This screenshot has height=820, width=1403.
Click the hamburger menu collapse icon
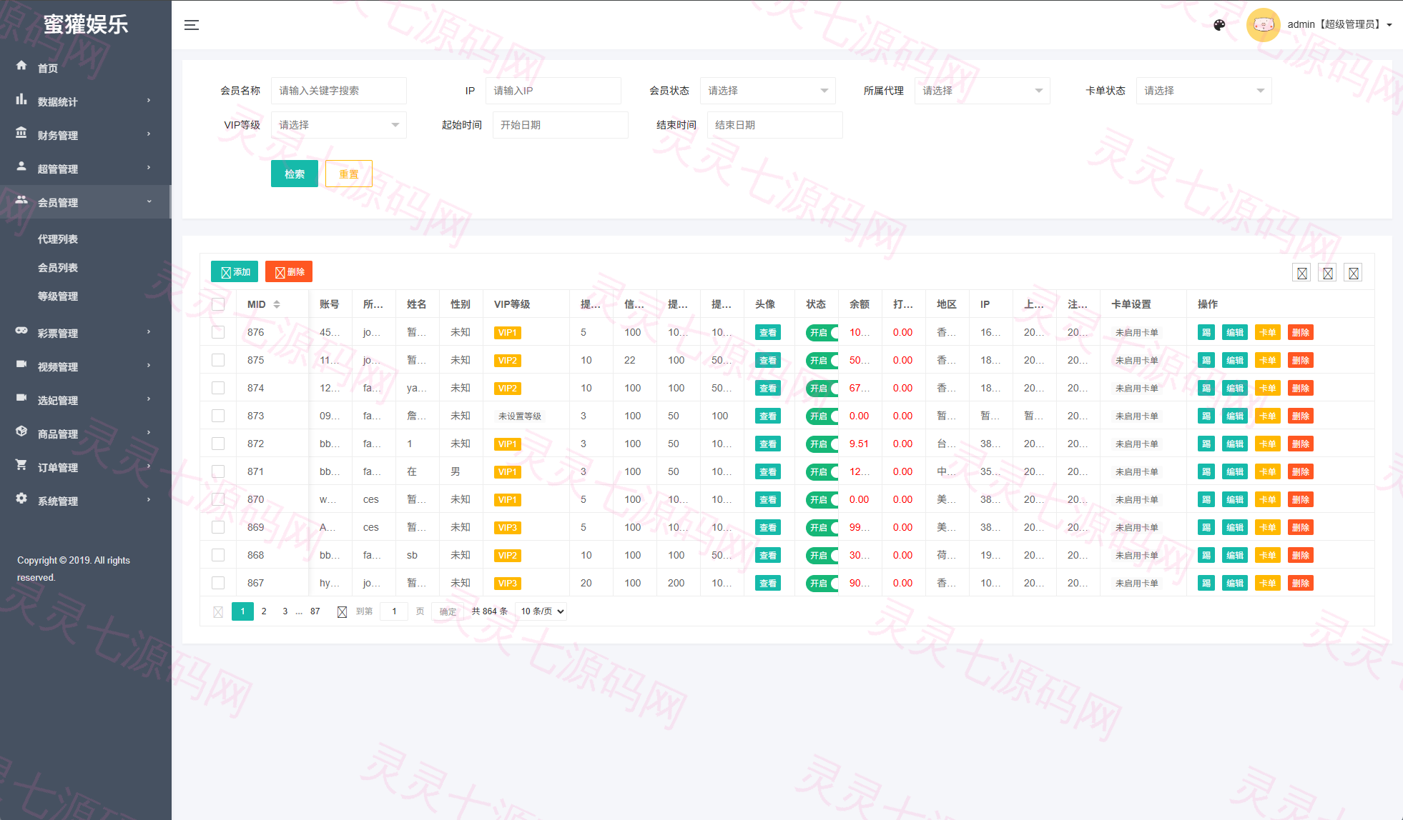pos(192,25)
